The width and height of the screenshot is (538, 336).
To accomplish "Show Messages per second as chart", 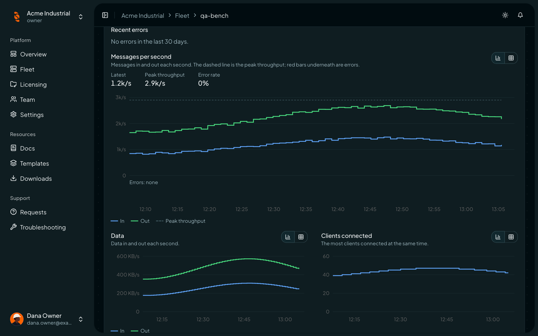I will coord(498,58).
